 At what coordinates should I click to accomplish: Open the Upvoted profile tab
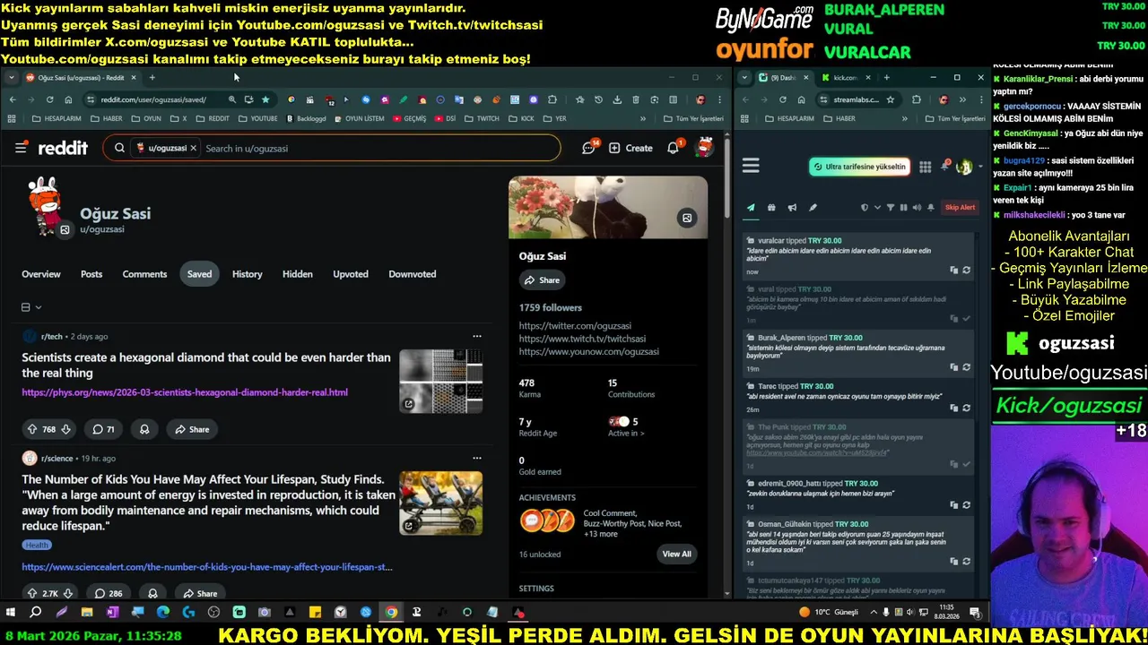(x=351, y=274)
